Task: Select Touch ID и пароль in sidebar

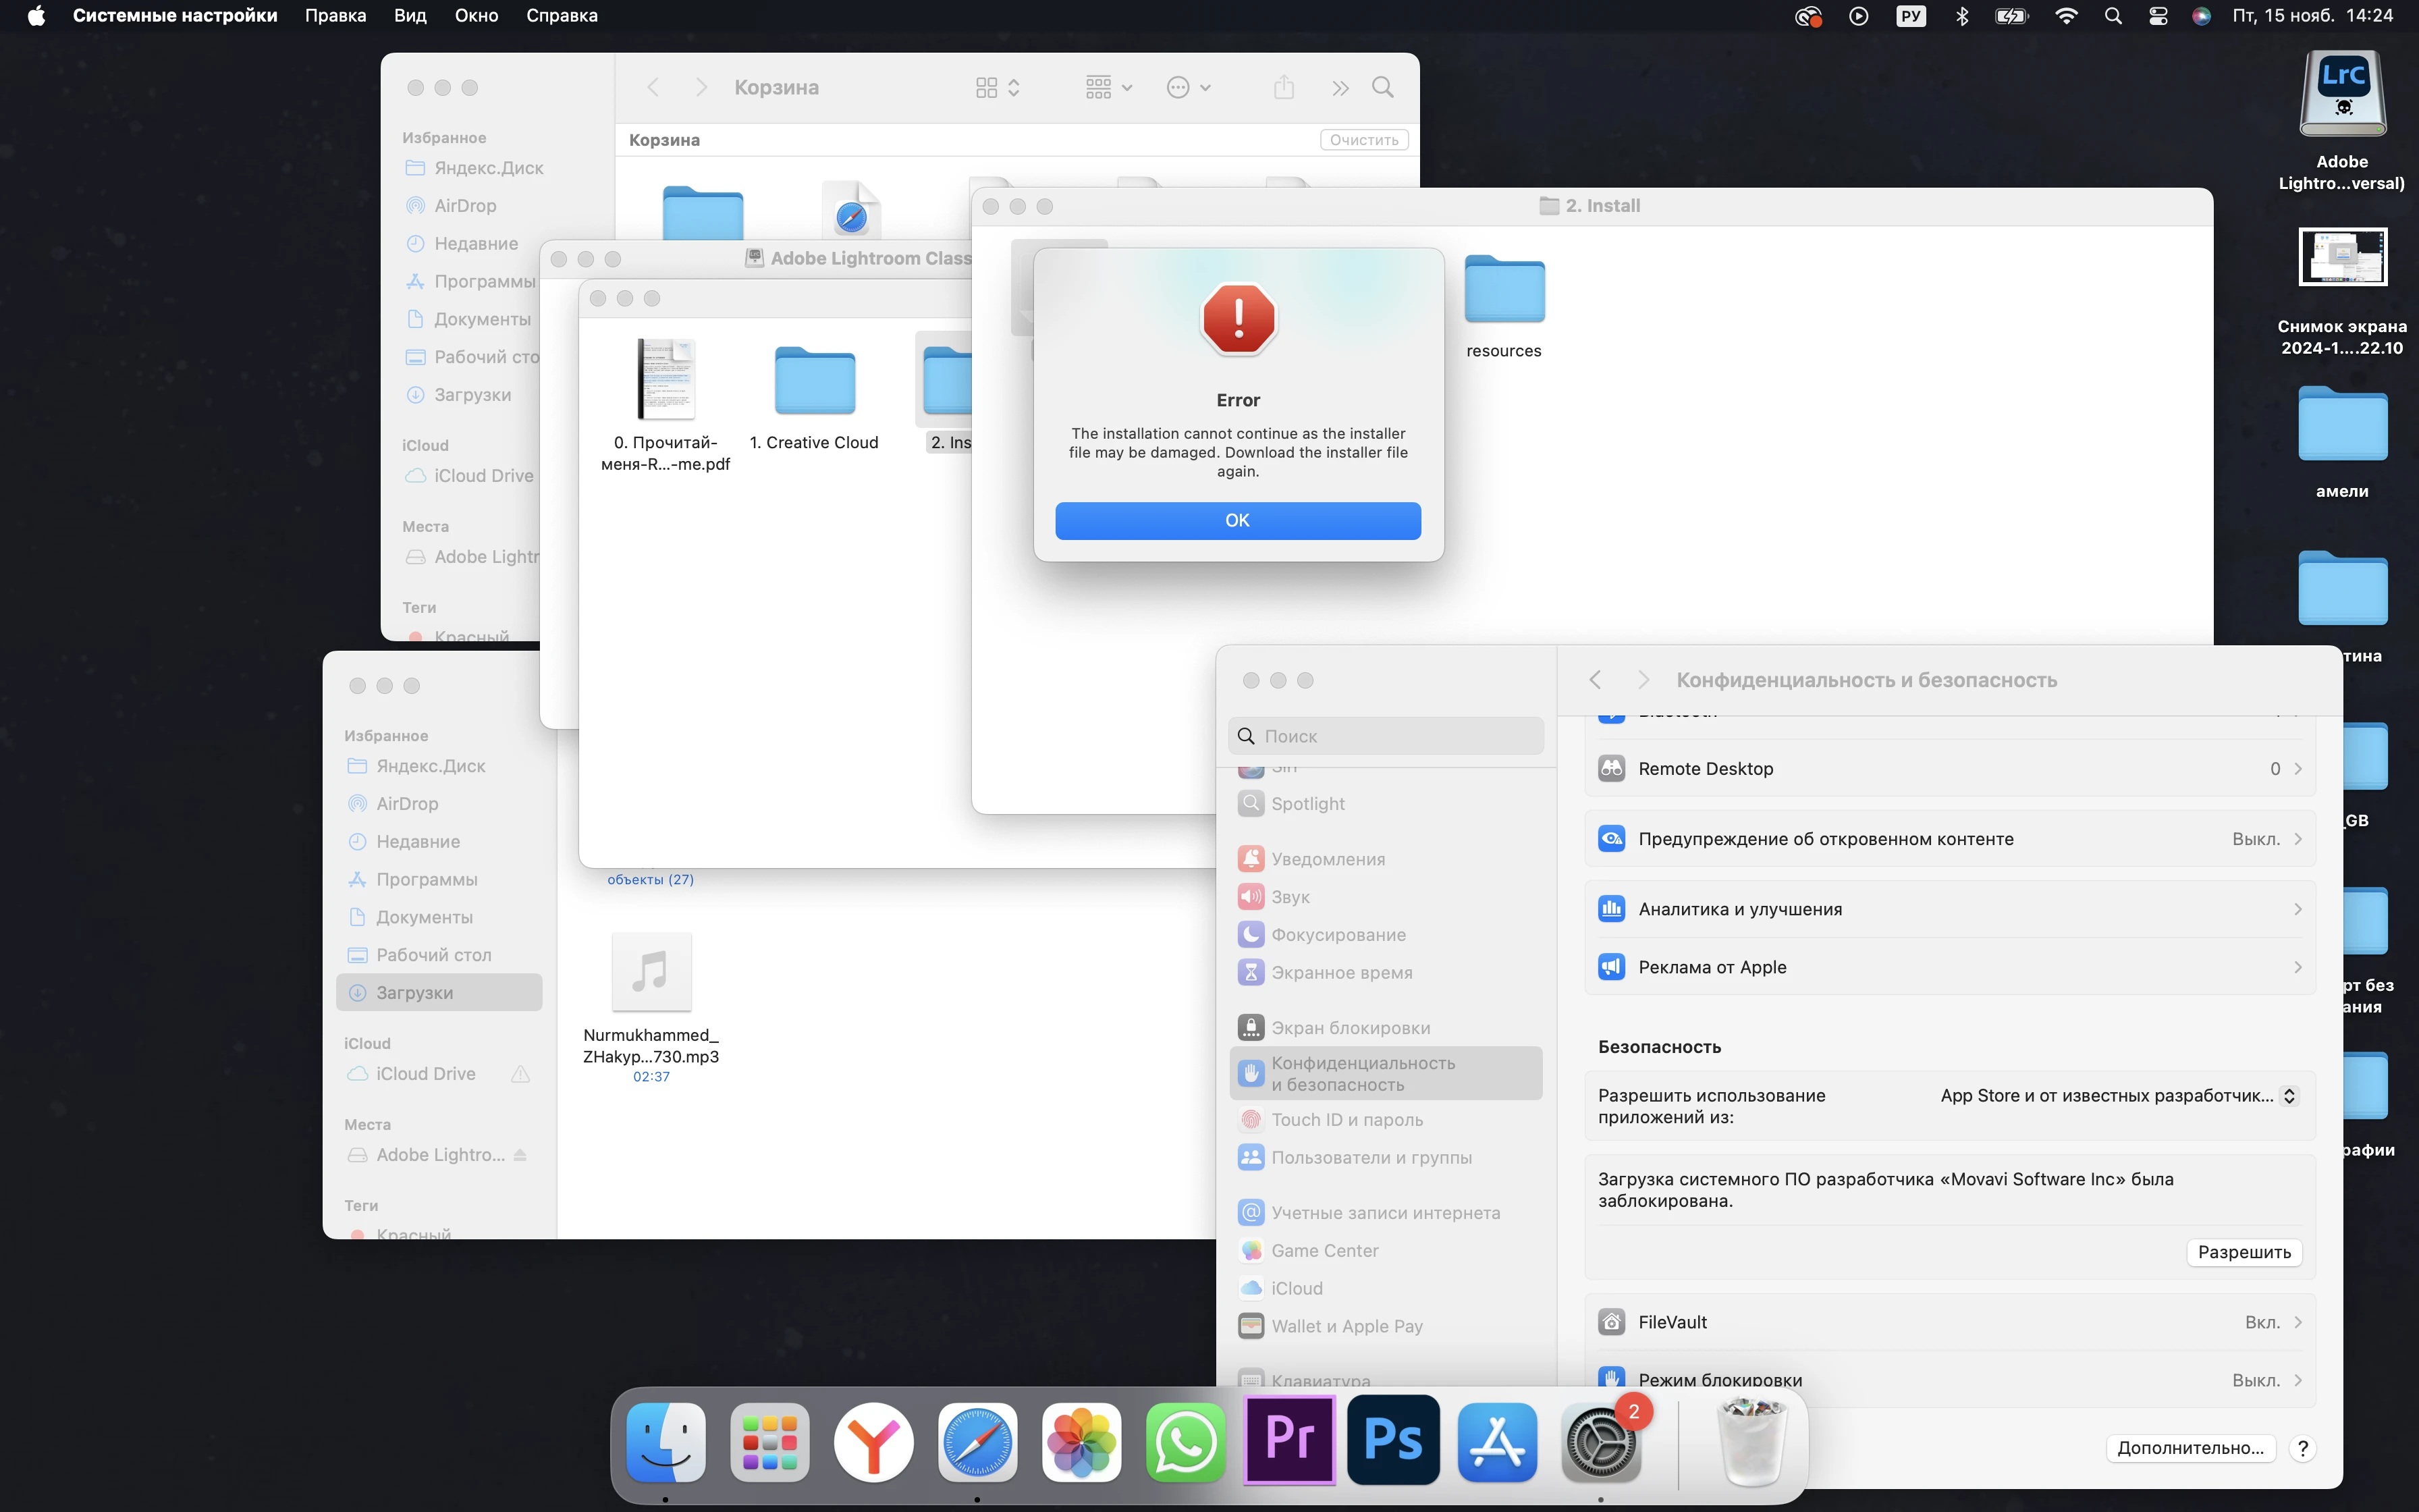Action: [x=1386, y=1120]
